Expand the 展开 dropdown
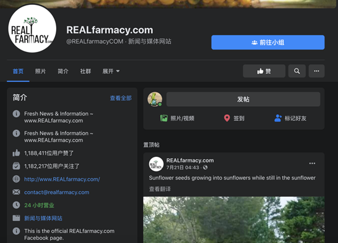Image resolution: width=338 pixels, height=243 pixels. [111, 71]
